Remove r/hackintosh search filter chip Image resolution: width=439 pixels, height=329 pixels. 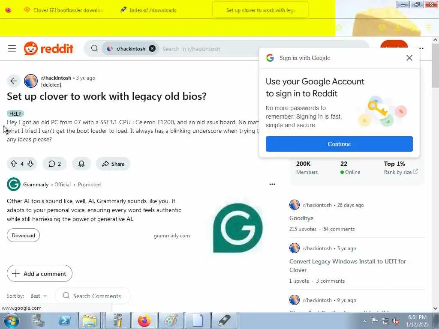[152, 48]
